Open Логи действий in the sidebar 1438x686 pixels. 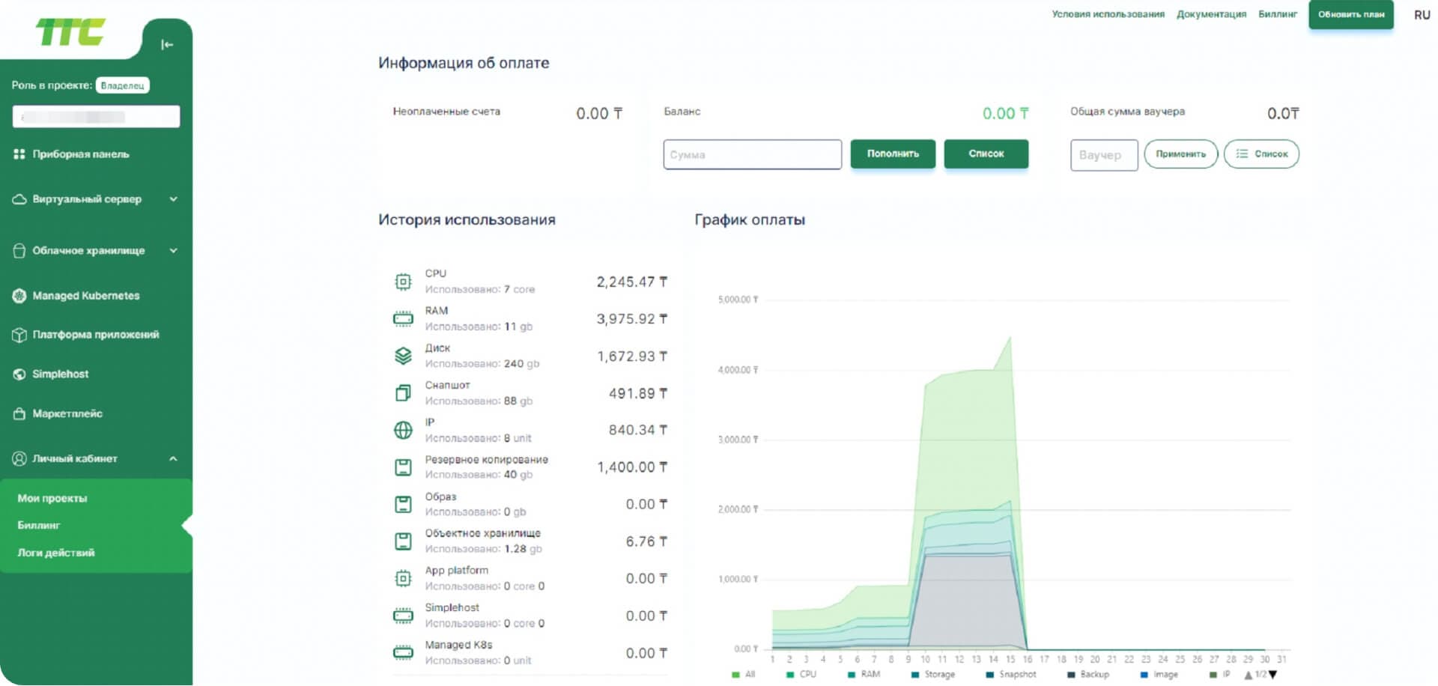click(56, 553)
